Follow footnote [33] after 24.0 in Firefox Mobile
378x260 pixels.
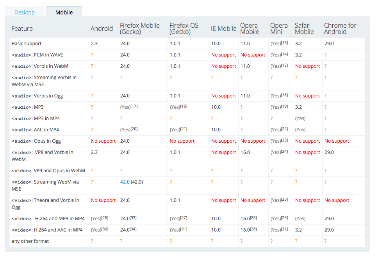pyautogui.click(x=133, y=218)
